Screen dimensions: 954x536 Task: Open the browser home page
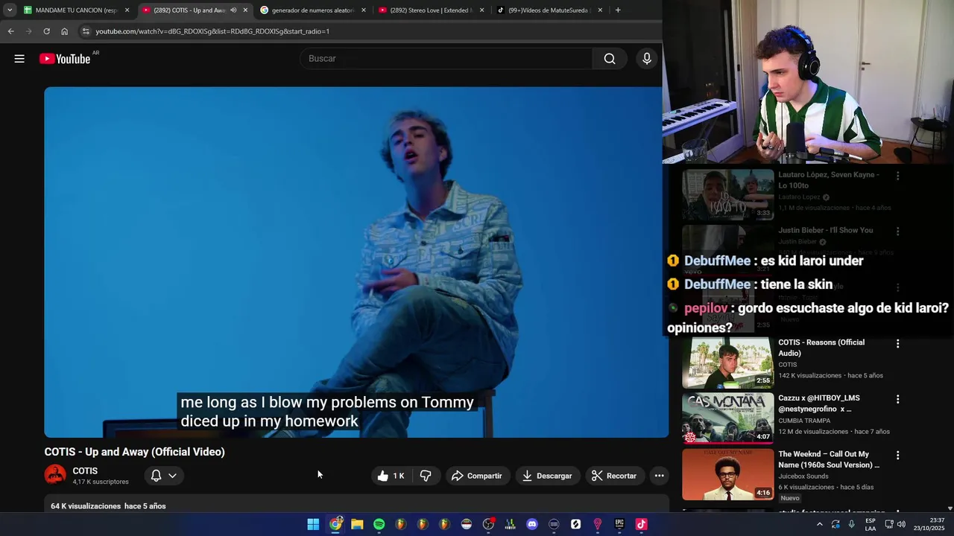tap(64, 31)
